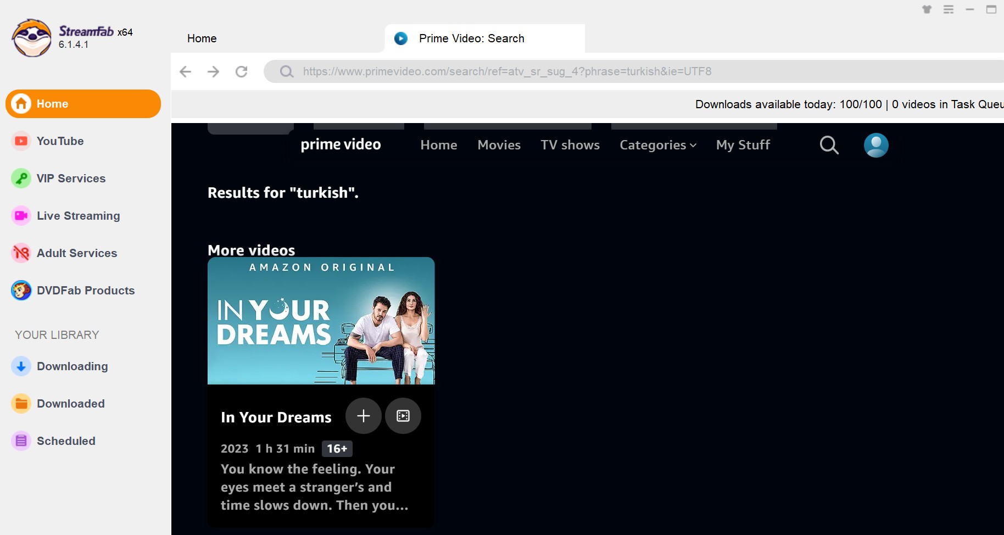This screenshot has height=535, width=1004.
Task: Add In Your Dreams to Watchlist
Action: click(x=364, y=416)
